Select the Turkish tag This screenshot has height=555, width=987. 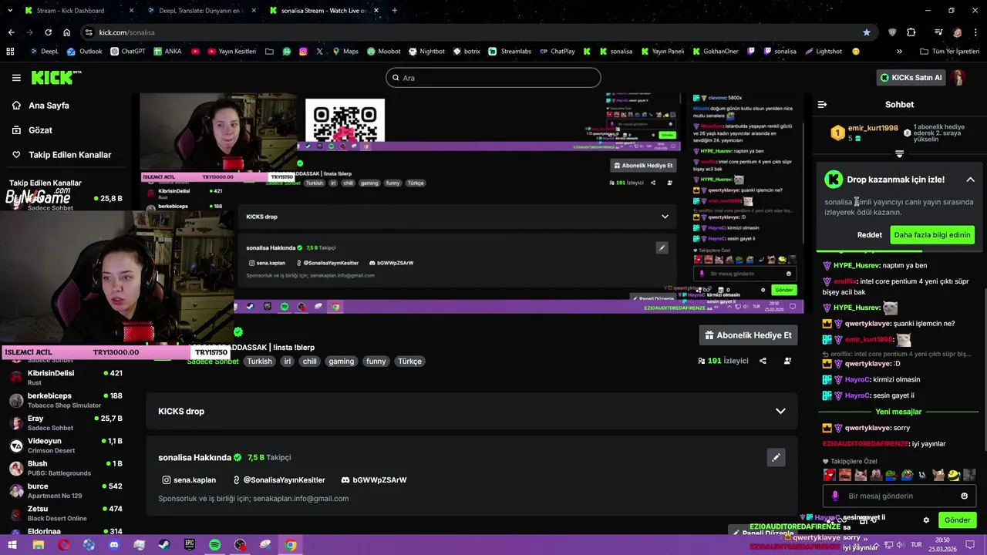[x=259, y=361]
